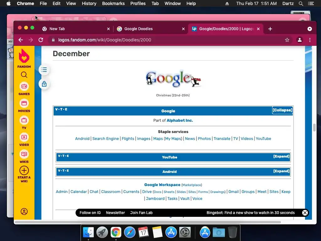Switch to the Google Doodles tab
This screenshot has height=241, width=321.
click(150, 29)
